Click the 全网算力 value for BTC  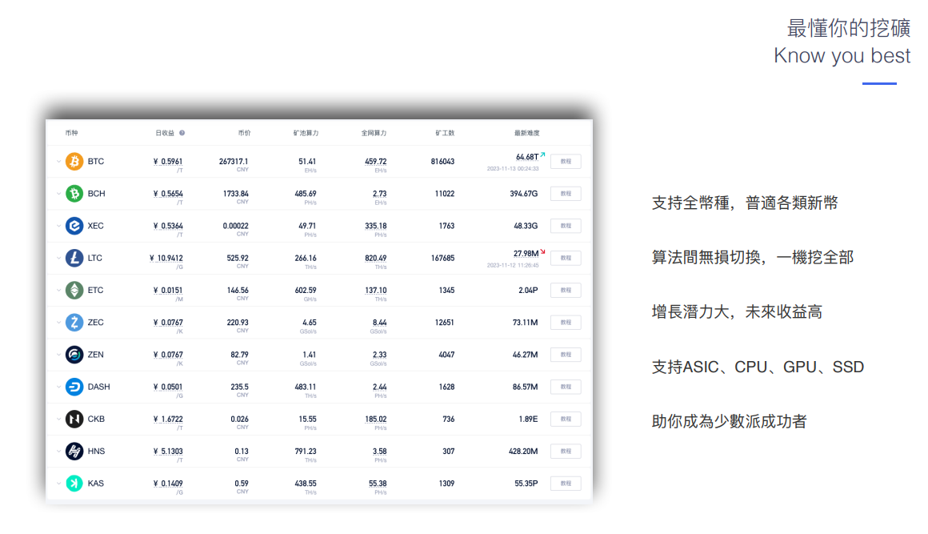point(375,162)
